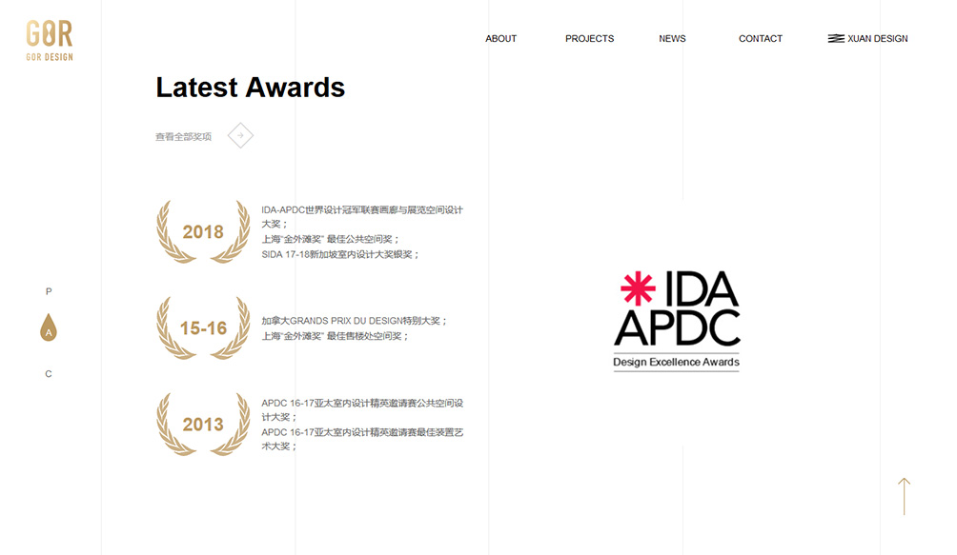Select the 2013 laurel wreath badge

tap(203, 425)
